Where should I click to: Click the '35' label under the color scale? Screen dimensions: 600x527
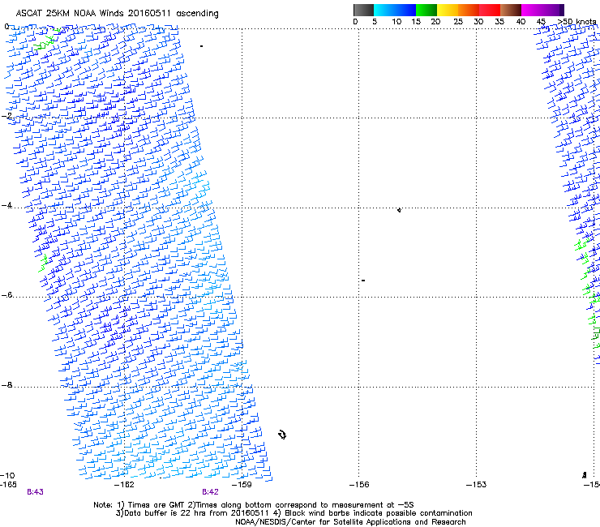click(x=499, y=22)
